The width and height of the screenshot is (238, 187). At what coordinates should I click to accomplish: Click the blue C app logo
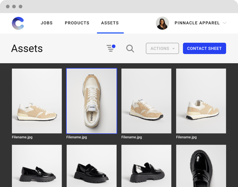(x=18, y=23)
